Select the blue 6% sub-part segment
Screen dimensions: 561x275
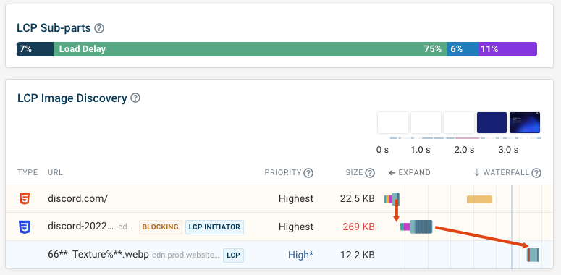(x=463, y=49)
